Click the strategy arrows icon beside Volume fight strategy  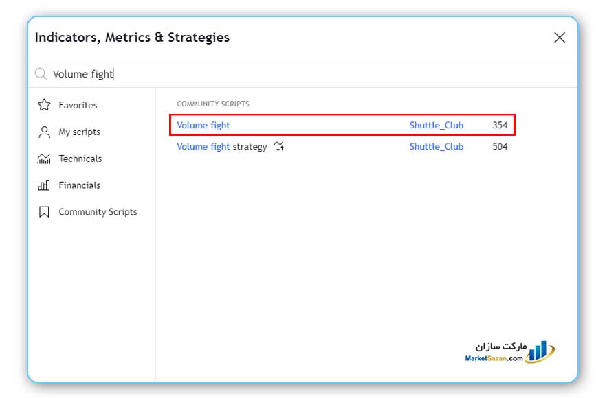[278, 146]
